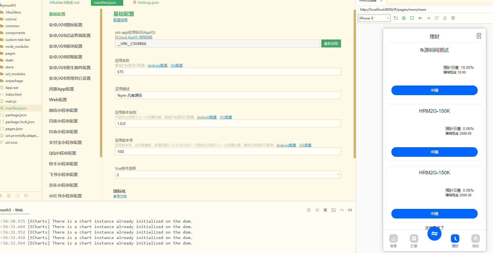493x253 pixels.
Task: Click the red stop button in console
Action: pyautogui.click(x=325, y=210)
